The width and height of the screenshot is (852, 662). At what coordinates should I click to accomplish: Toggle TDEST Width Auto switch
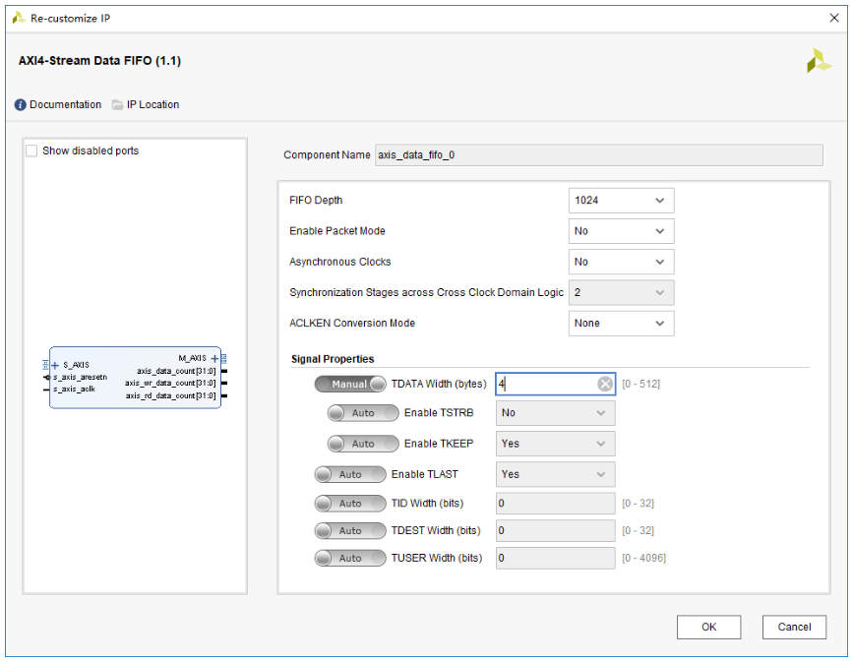(350, 530)
